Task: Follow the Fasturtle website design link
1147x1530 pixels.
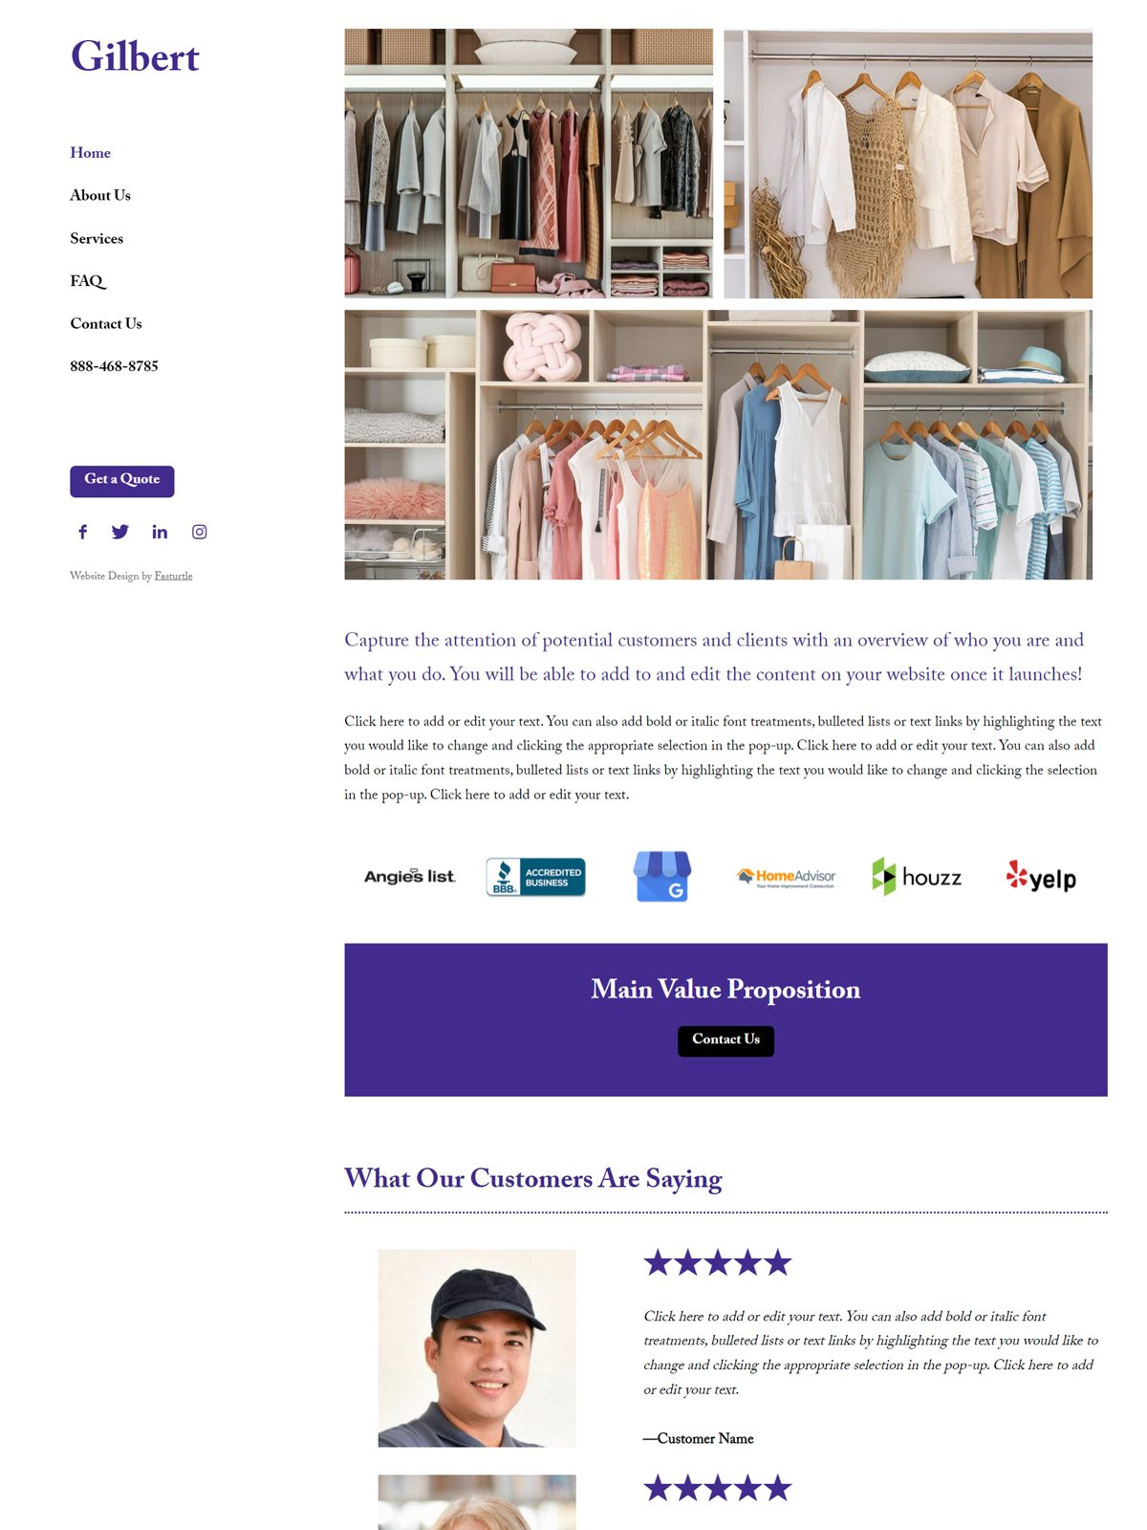Action: click(174, 576)
